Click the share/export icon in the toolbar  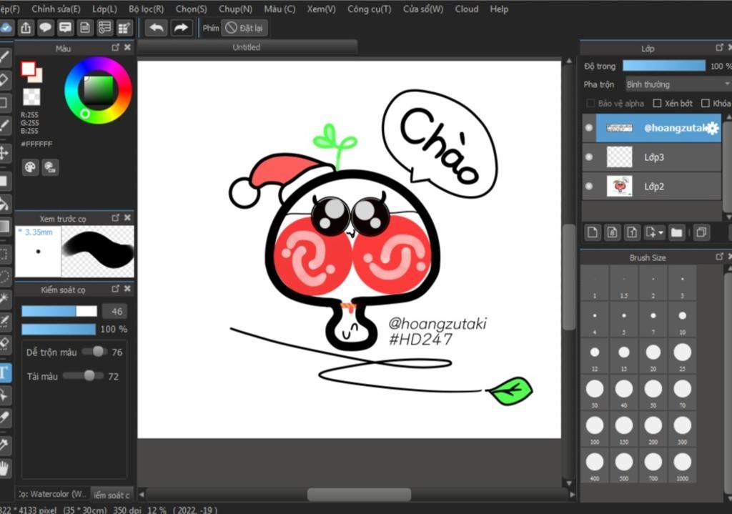26,28
